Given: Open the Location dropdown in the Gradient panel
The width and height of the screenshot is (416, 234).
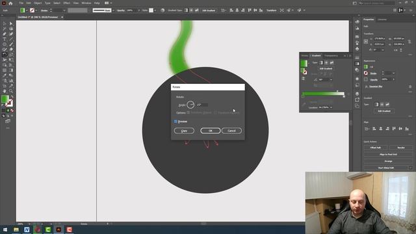Looking at the screenshot, I should point(331,107).
